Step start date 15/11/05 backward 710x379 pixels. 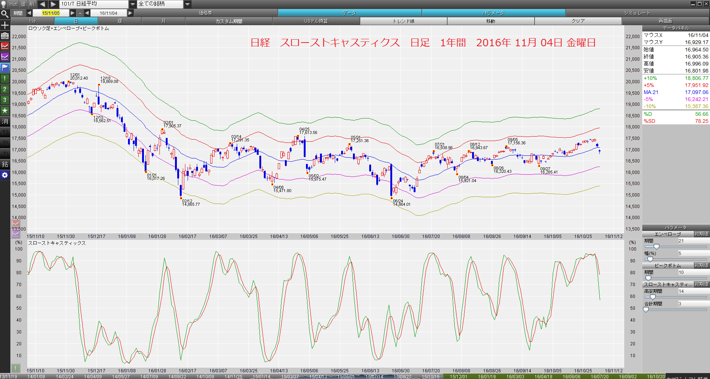pyautogui.click(x=29, y=13)
